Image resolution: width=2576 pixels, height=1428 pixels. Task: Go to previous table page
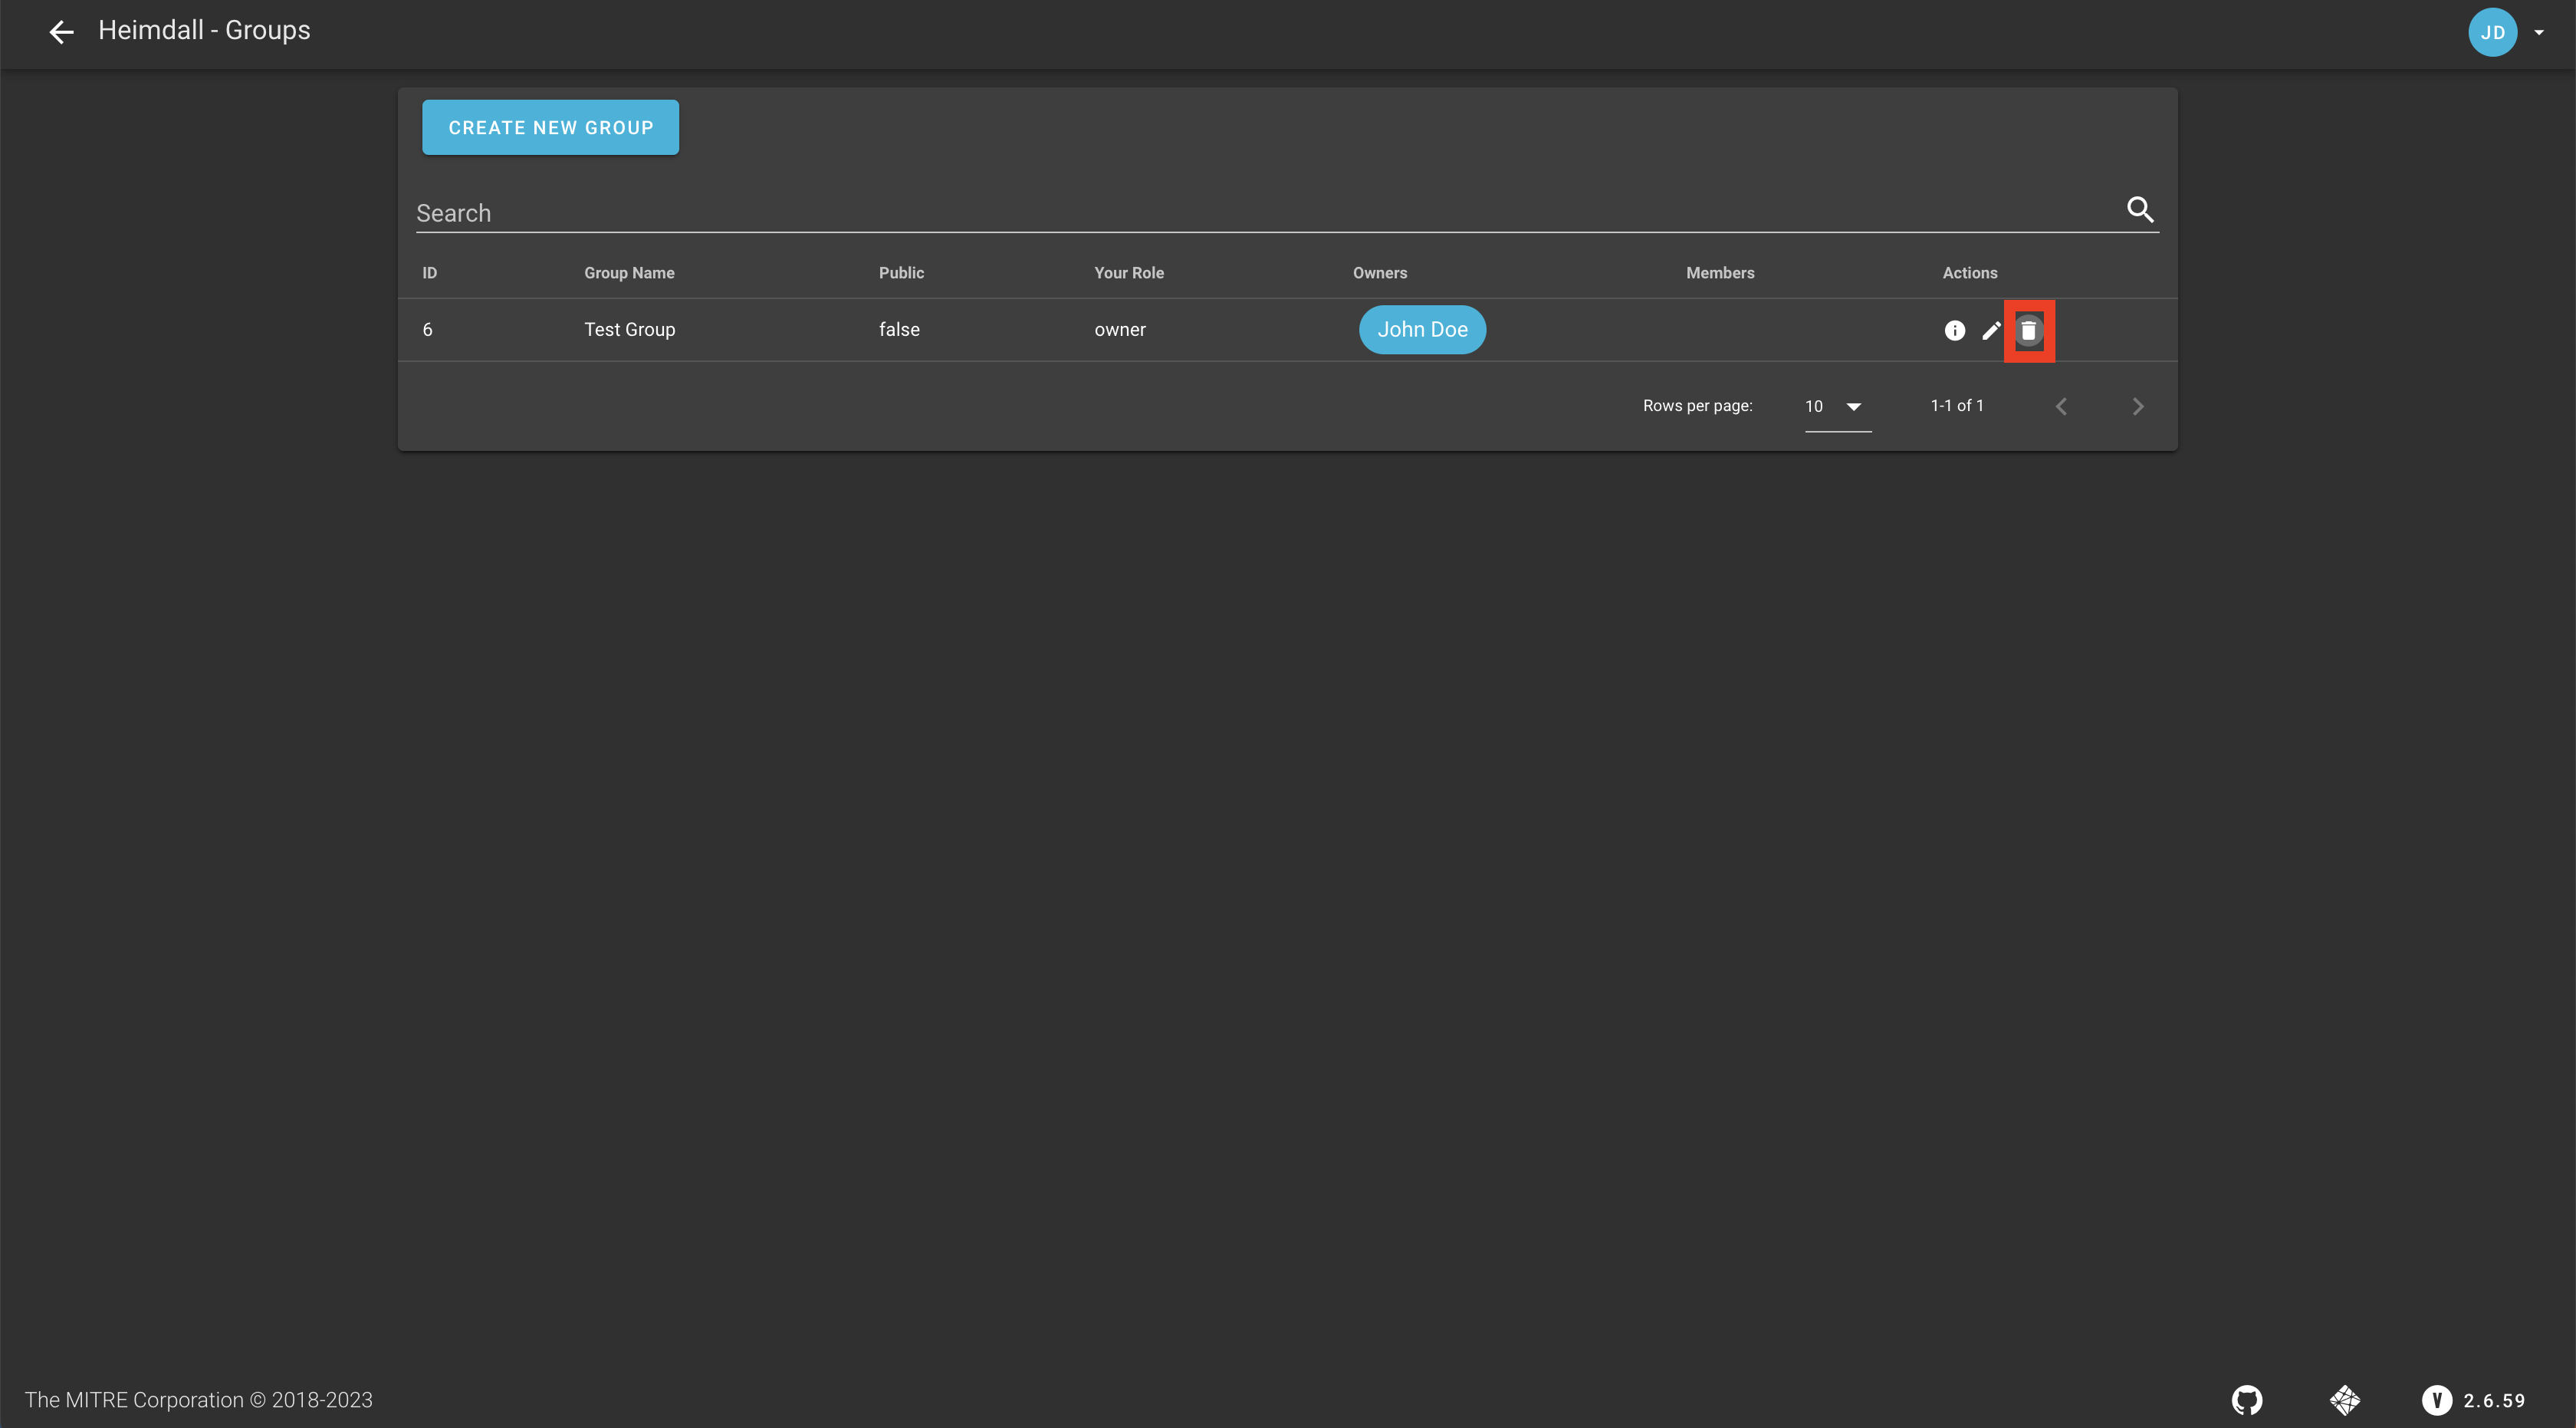(x=2061, y=406)
